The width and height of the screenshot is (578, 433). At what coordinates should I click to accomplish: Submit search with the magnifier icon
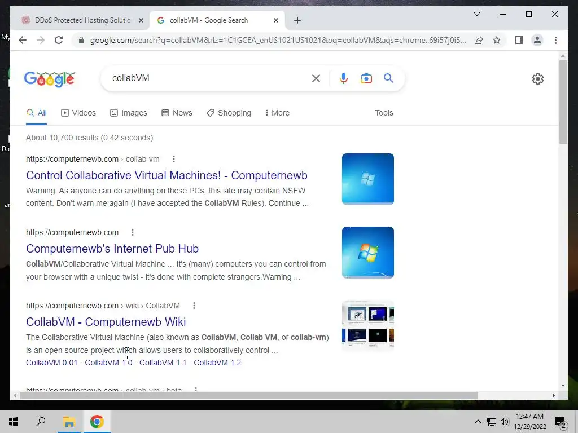coord(388,78)
